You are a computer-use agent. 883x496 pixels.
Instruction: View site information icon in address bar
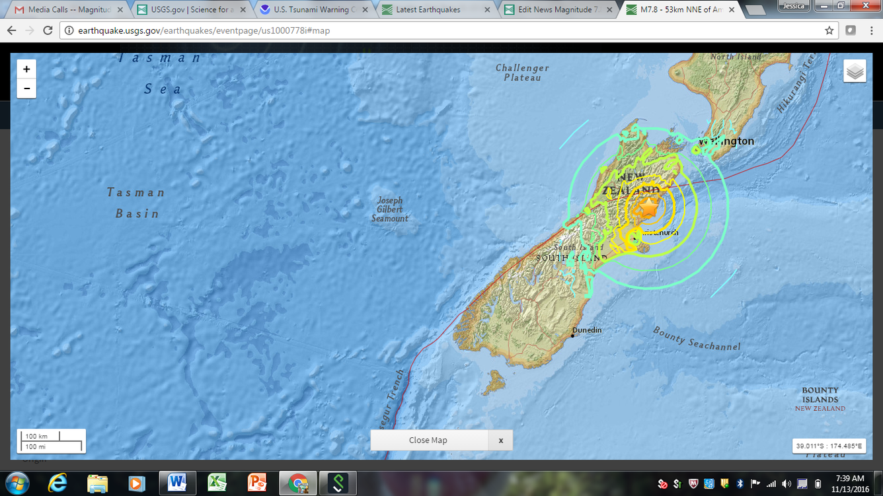69,30
